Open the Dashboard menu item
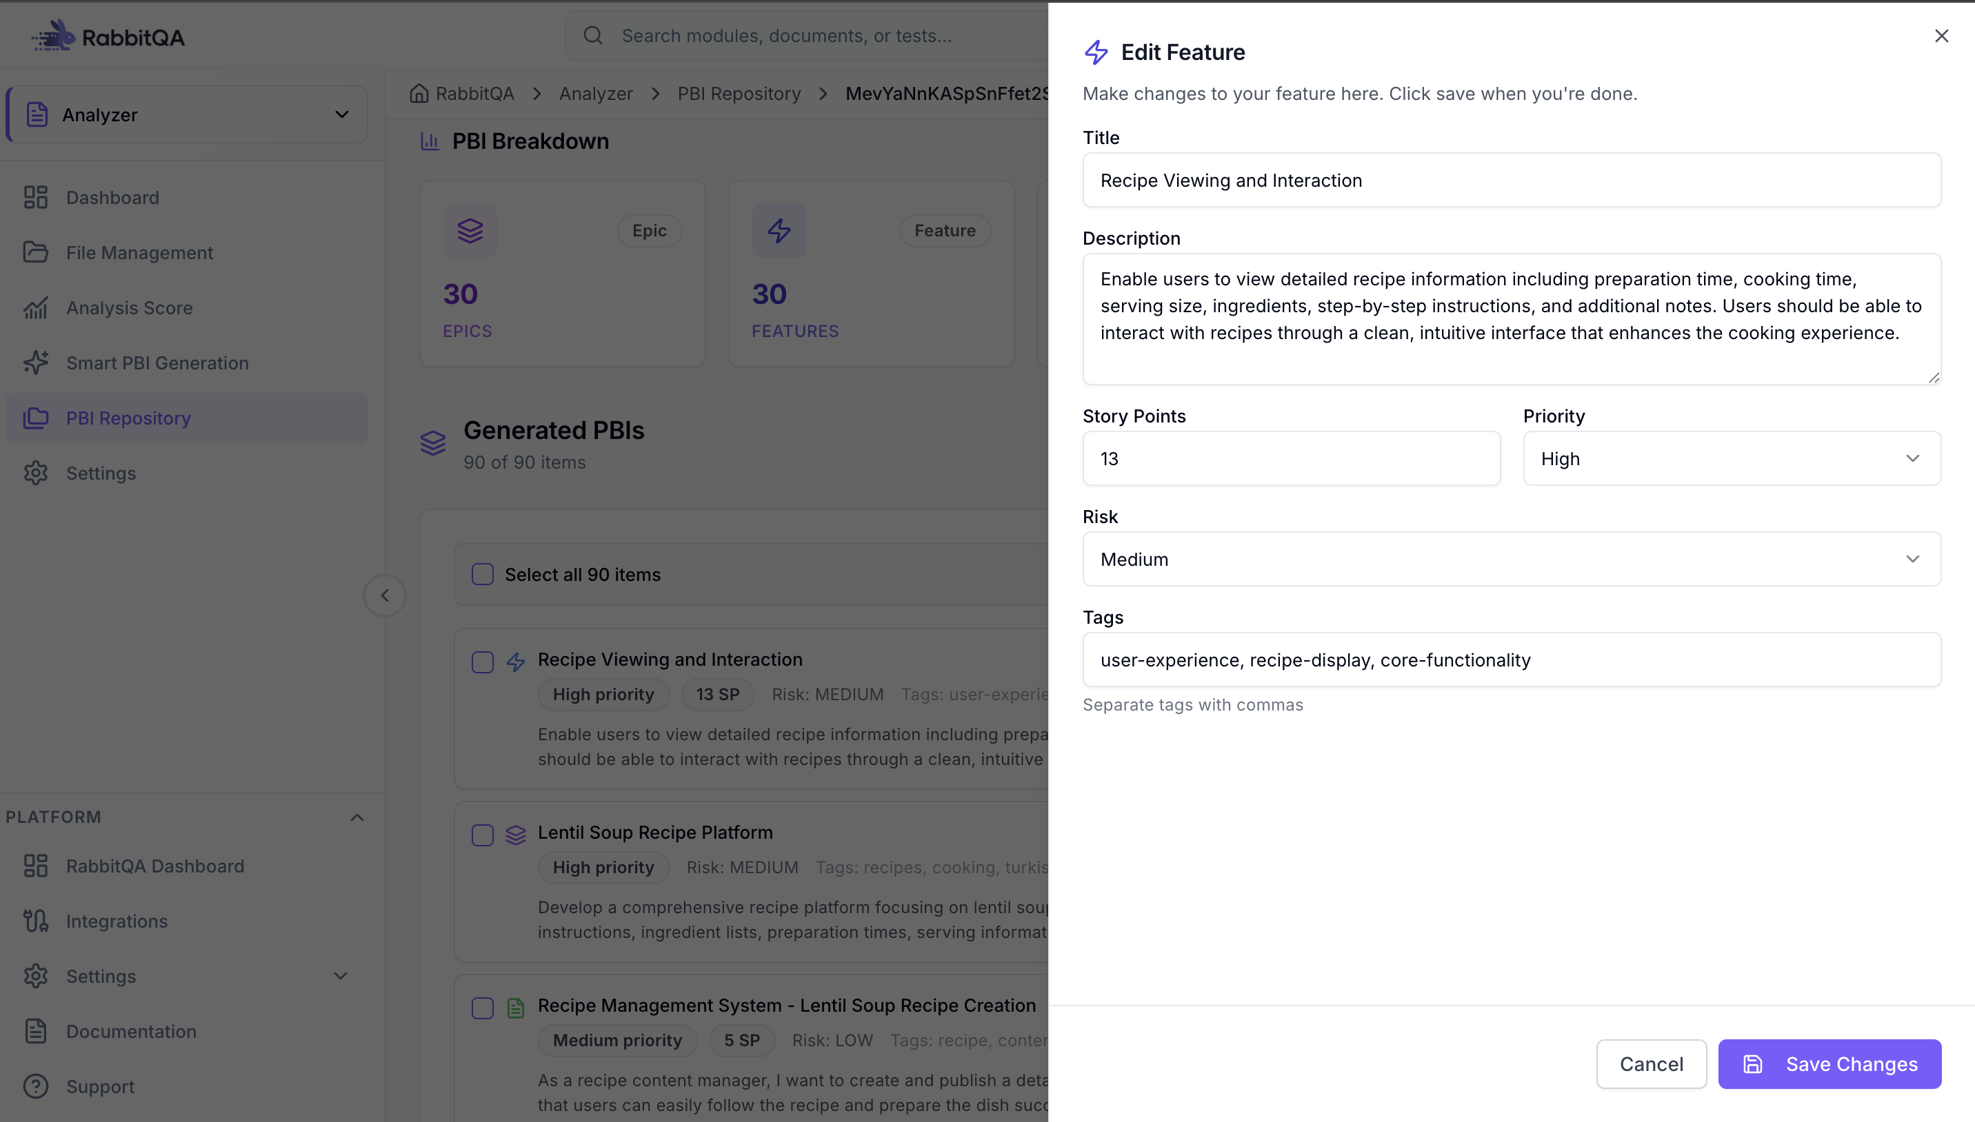This screenshot has height=1122, width=1975. (188, 197)
